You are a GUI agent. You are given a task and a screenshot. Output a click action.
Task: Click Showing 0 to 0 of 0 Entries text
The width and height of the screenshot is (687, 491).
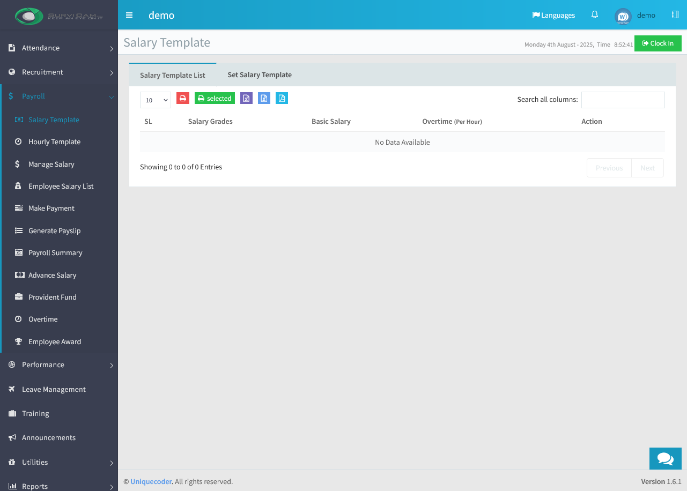pos(181,167)
